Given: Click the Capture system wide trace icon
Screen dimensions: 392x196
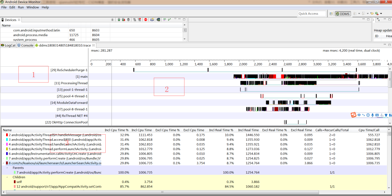Looking at the screenshot, I should tap(165, 20).
